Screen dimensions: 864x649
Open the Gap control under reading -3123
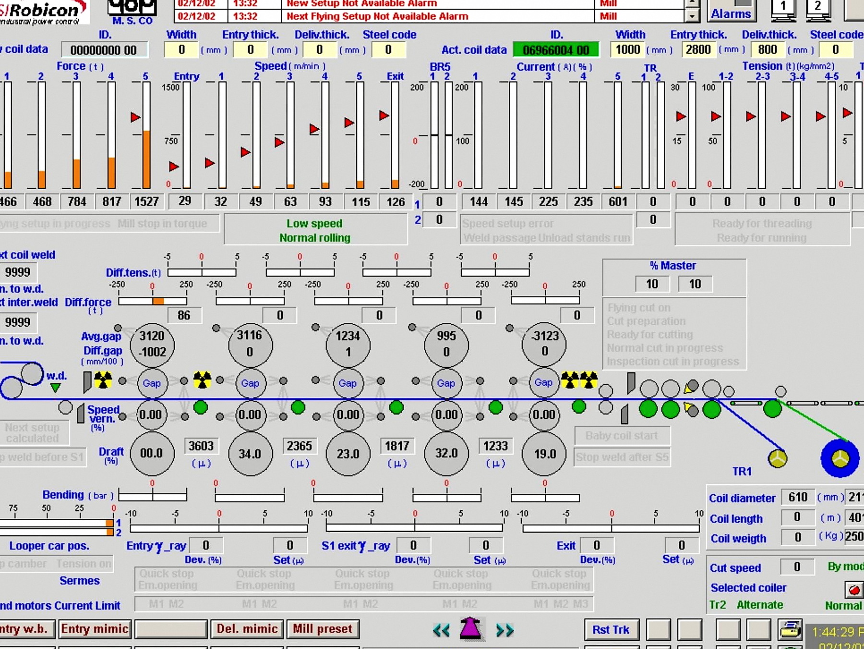[x=544, y=382]
